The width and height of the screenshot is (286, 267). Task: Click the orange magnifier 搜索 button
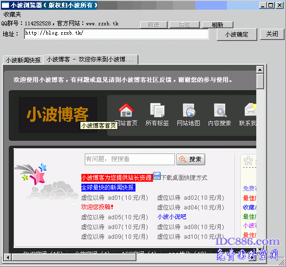191,159
